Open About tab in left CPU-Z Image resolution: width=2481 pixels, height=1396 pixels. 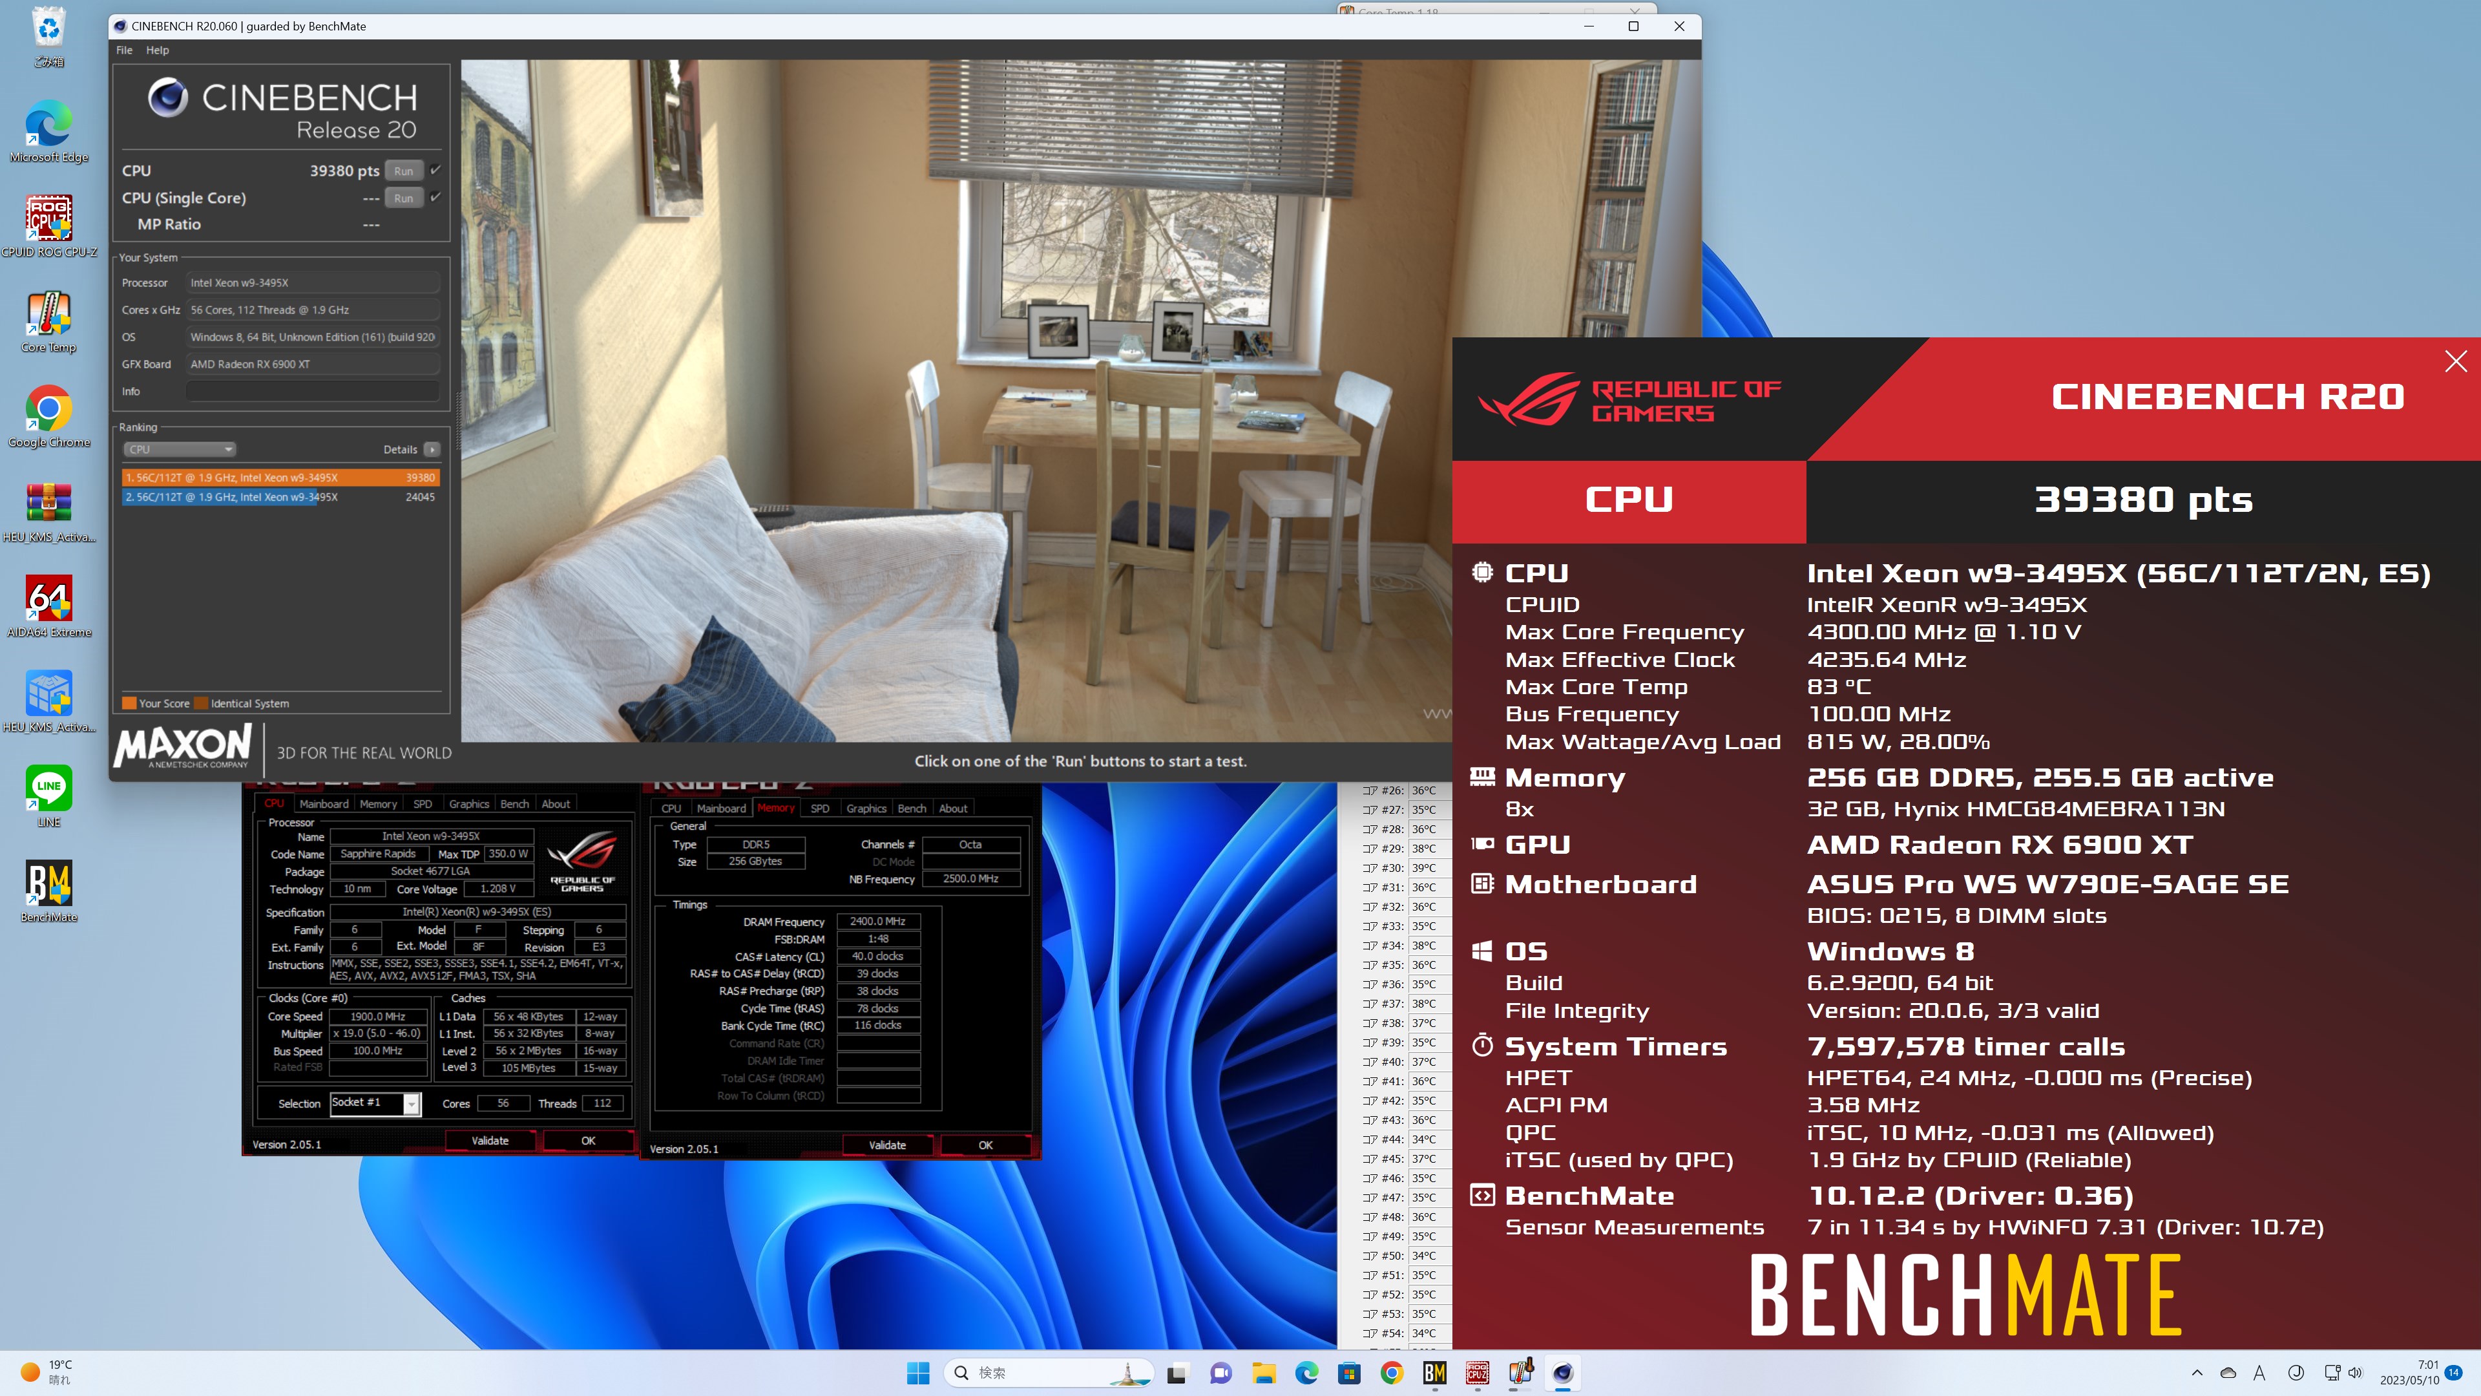(556, 803)
